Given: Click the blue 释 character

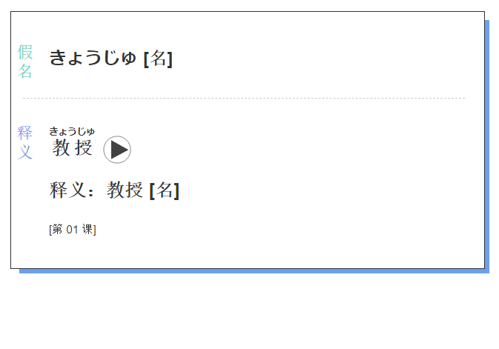Looking at the screenshot, I should click(24, 133).
